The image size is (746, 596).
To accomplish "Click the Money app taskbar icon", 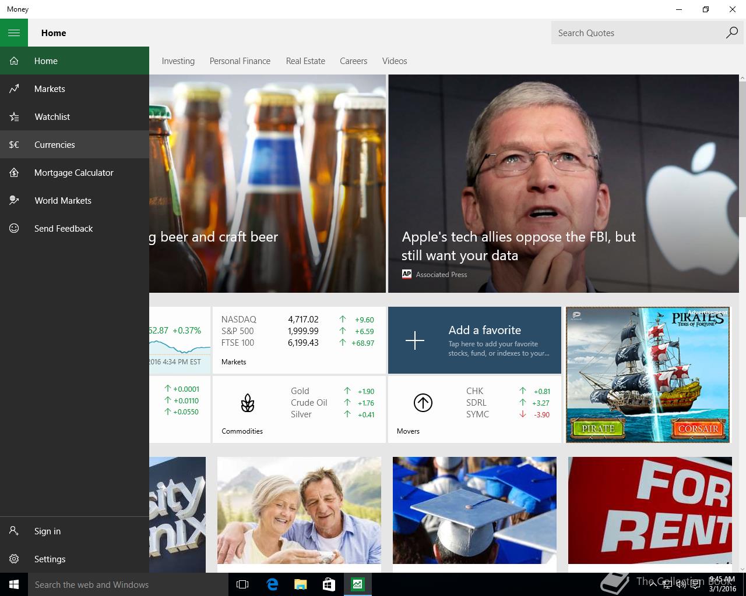I will click(357, 584).
